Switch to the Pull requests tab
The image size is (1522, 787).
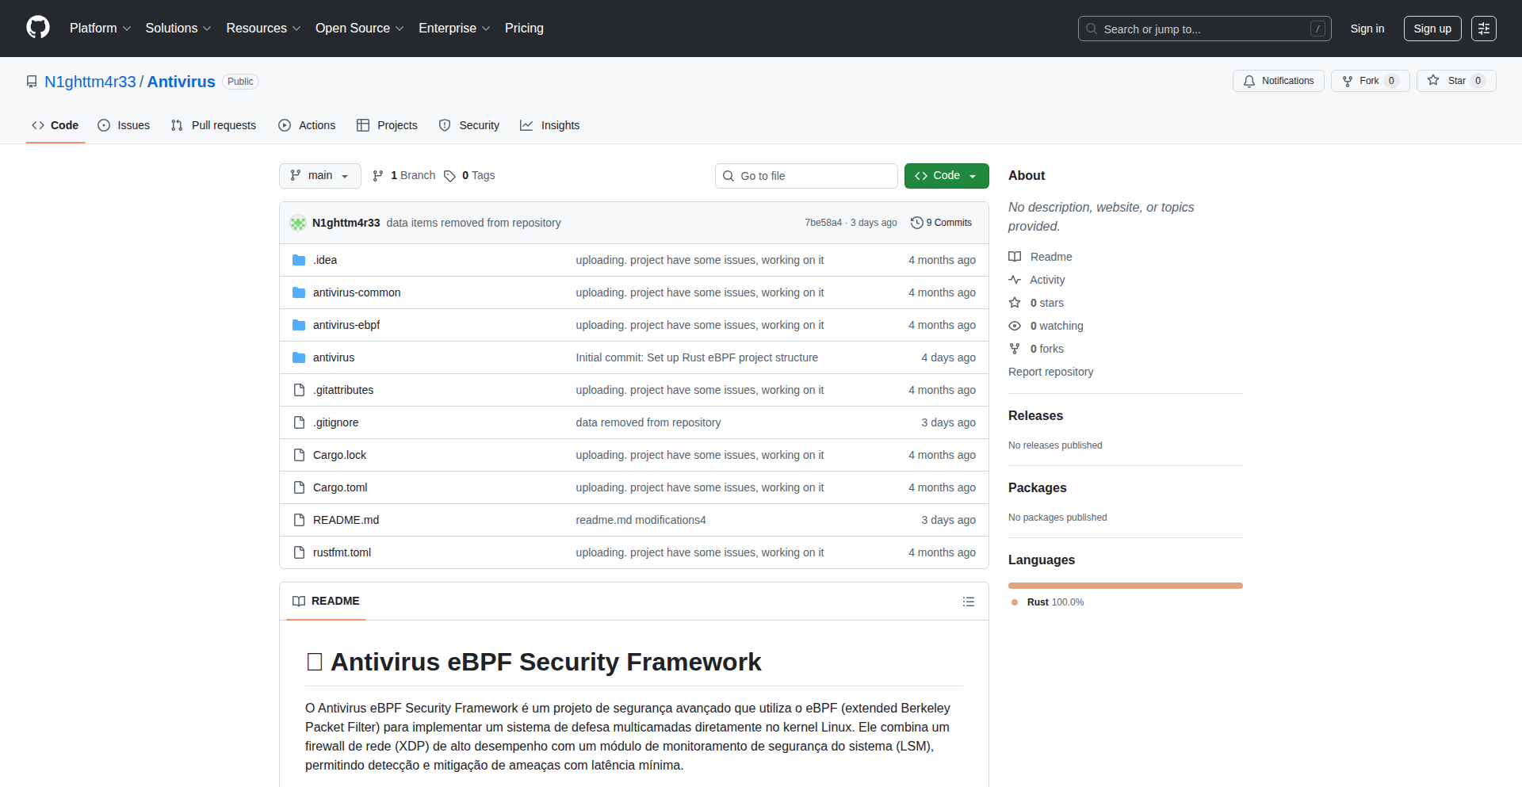tap(212, 125)
